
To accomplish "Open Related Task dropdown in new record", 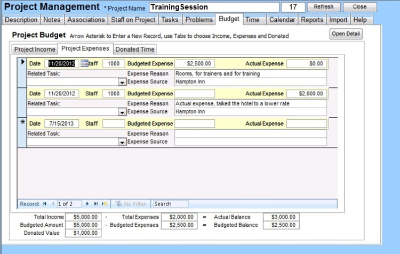I will pos(122,142).
